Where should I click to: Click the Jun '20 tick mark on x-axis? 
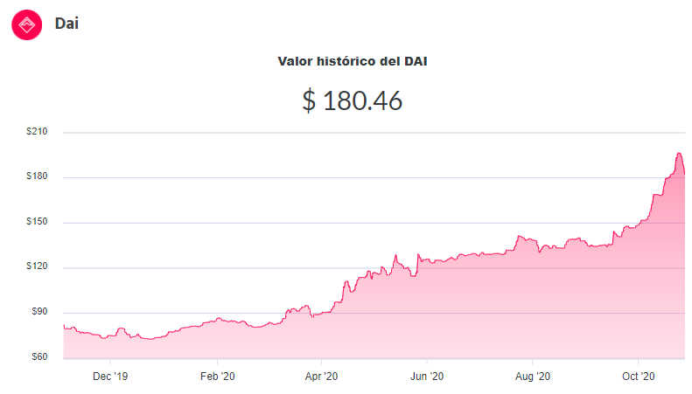pos(426,362)
